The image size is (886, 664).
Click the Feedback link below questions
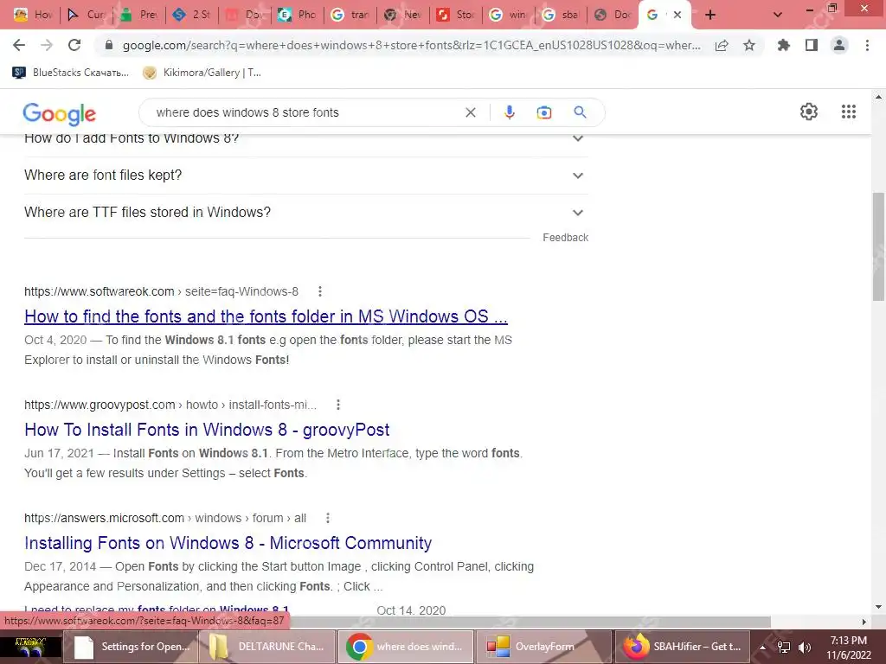(565, 238)
